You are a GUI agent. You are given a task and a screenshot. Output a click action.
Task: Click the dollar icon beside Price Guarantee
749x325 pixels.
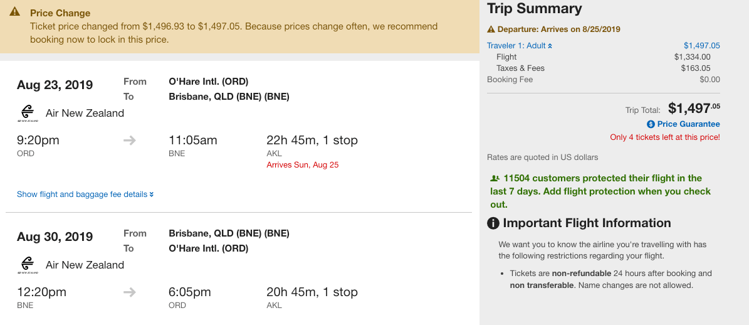(x=651, y=124)
